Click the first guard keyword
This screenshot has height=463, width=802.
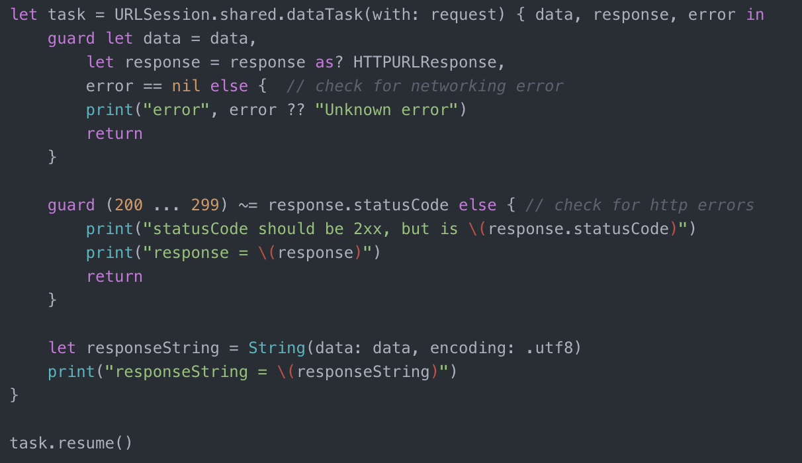tap(71, 38)
